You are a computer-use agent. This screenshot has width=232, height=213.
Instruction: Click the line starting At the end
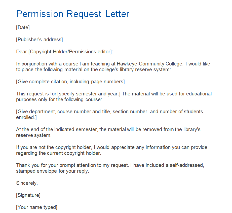[x=108, y=129]
